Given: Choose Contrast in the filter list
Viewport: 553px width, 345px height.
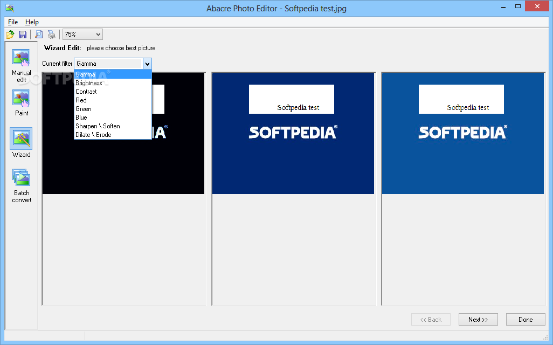Looking at the screenshot, I should [x=113, y=92].
